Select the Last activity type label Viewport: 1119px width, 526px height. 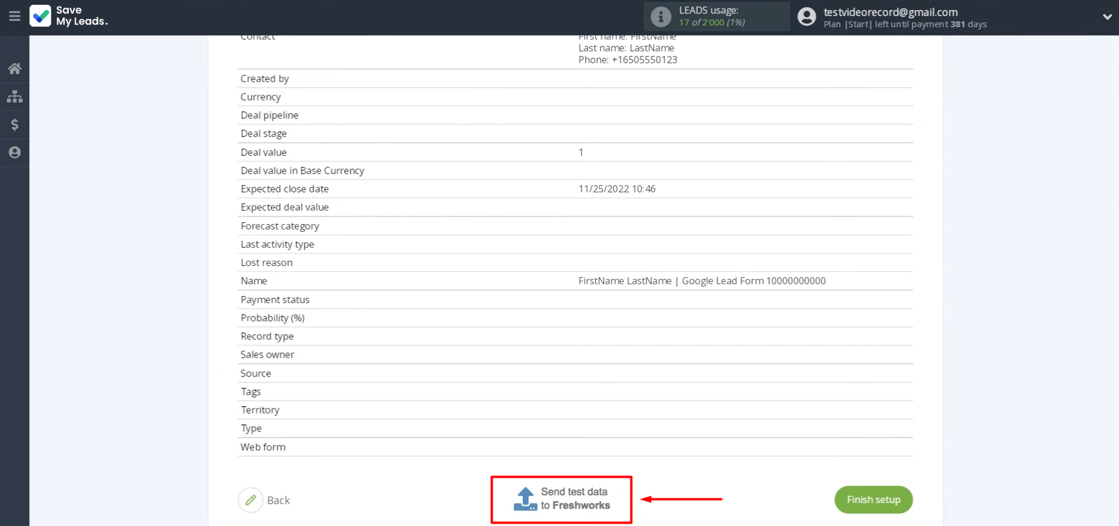tap(277, 244)
